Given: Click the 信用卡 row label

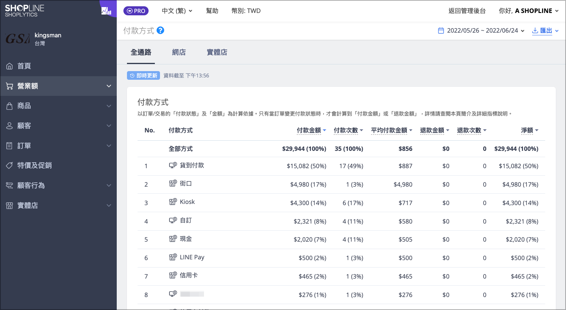Looking at the screenshot, I should [189, 276].
